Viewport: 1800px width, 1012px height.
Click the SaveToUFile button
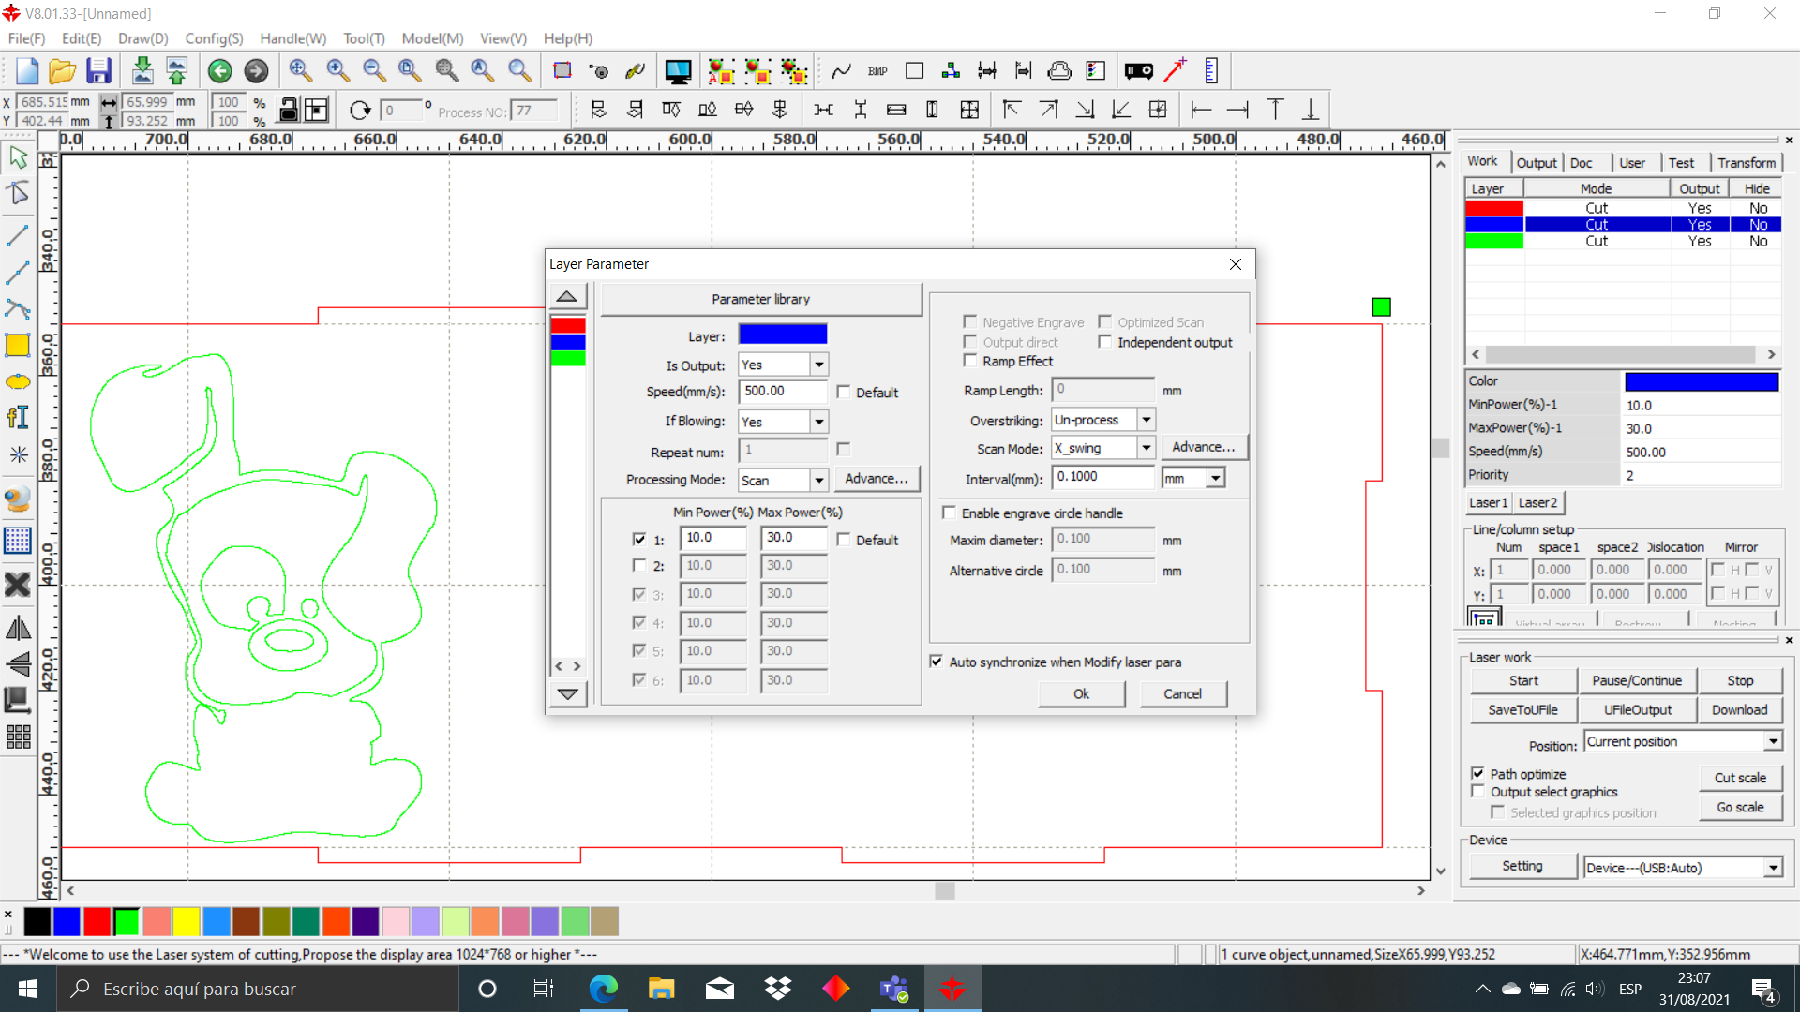click(1523, 709)
